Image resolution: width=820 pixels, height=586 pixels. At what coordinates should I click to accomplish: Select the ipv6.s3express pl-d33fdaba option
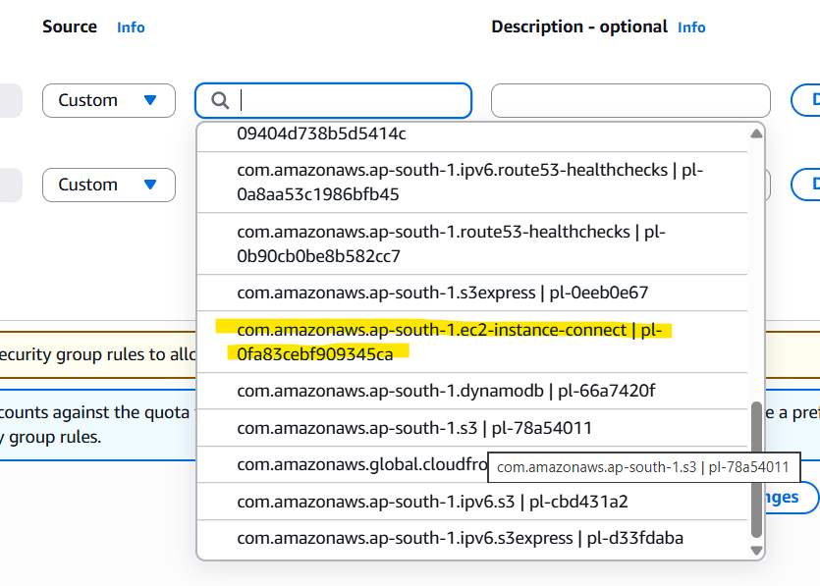point(460,538)
